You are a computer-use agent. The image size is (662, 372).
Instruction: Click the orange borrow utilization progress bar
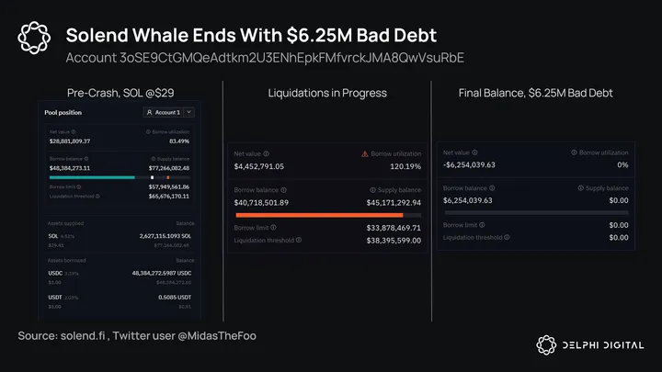pos(319,215)
